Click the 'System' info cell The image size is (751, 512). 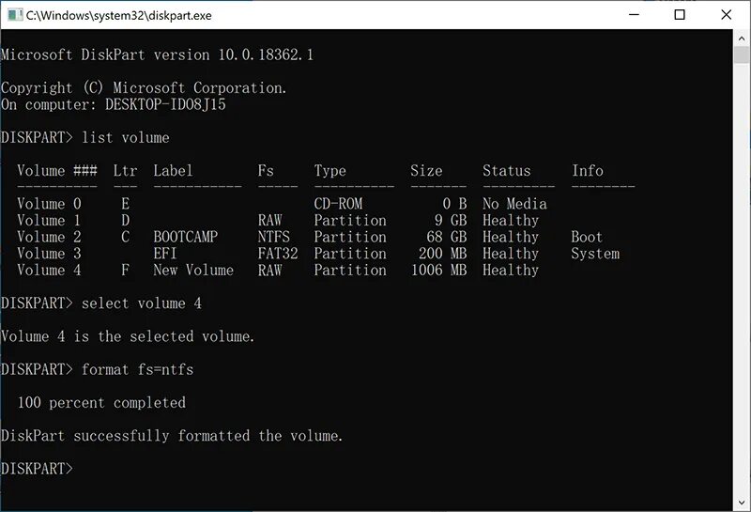[x=595, y=254]
